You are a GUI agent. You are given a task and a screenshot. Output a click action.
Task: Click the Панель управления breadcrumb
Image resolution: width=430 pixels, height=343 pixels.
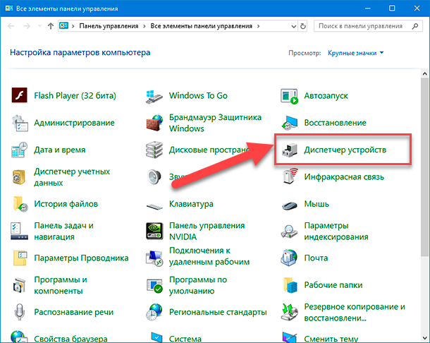tap(109, 26)
